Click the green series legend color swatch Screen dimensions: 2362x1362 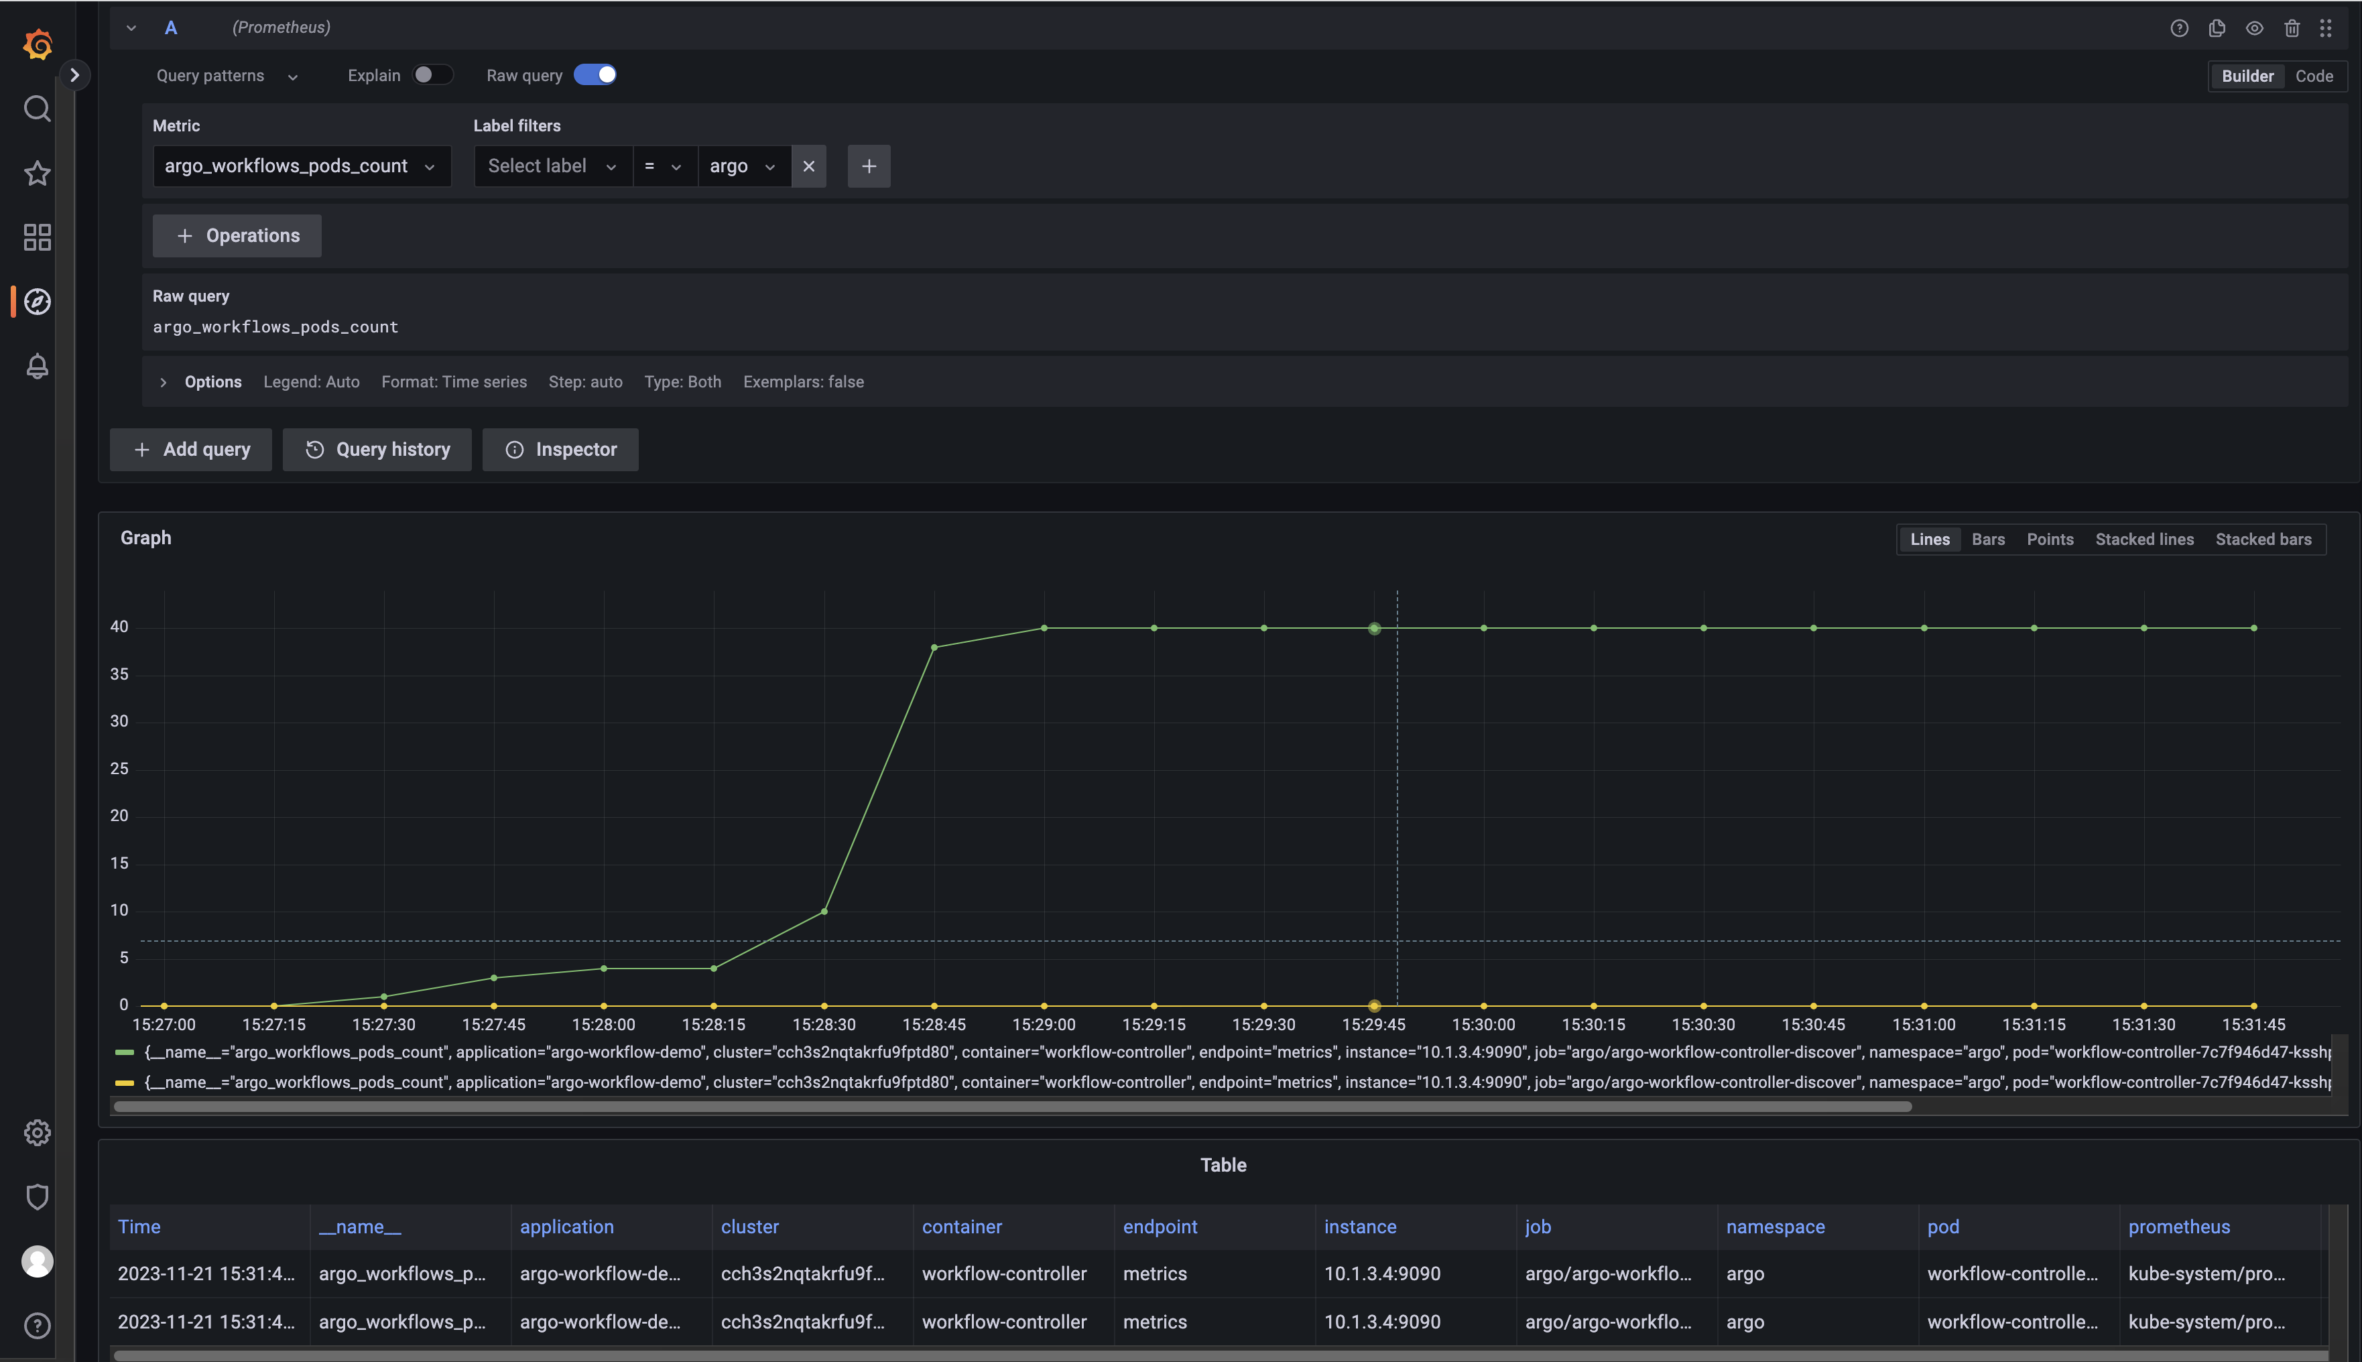coord(125,1052)
